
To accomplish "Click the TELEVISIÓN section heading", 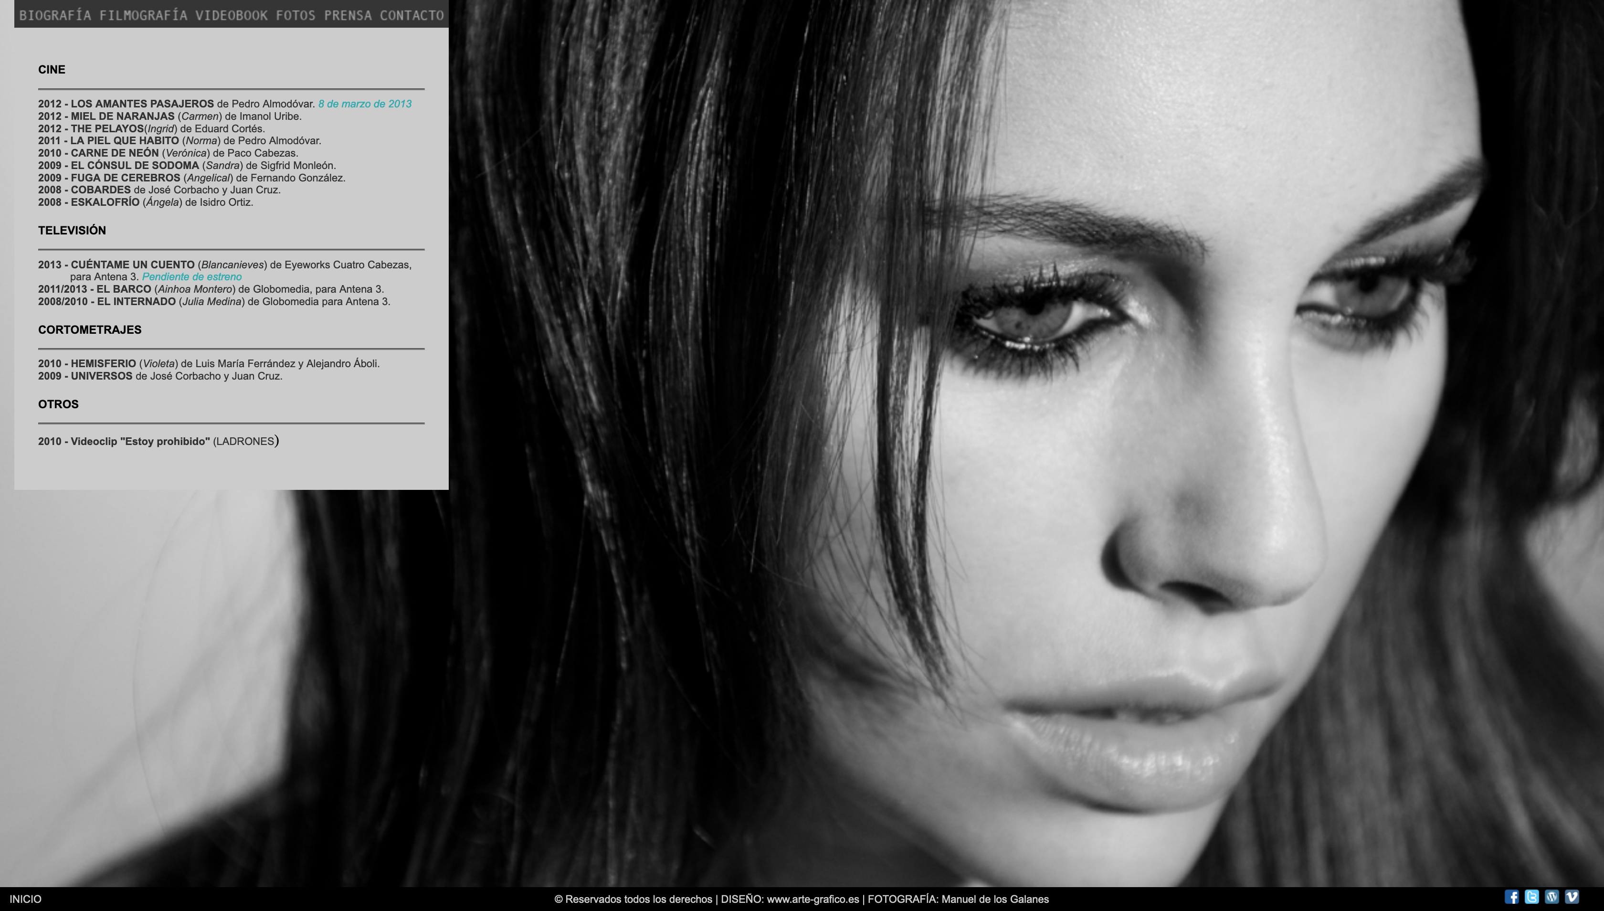I will pyautogui.click(x=72, y=230).
